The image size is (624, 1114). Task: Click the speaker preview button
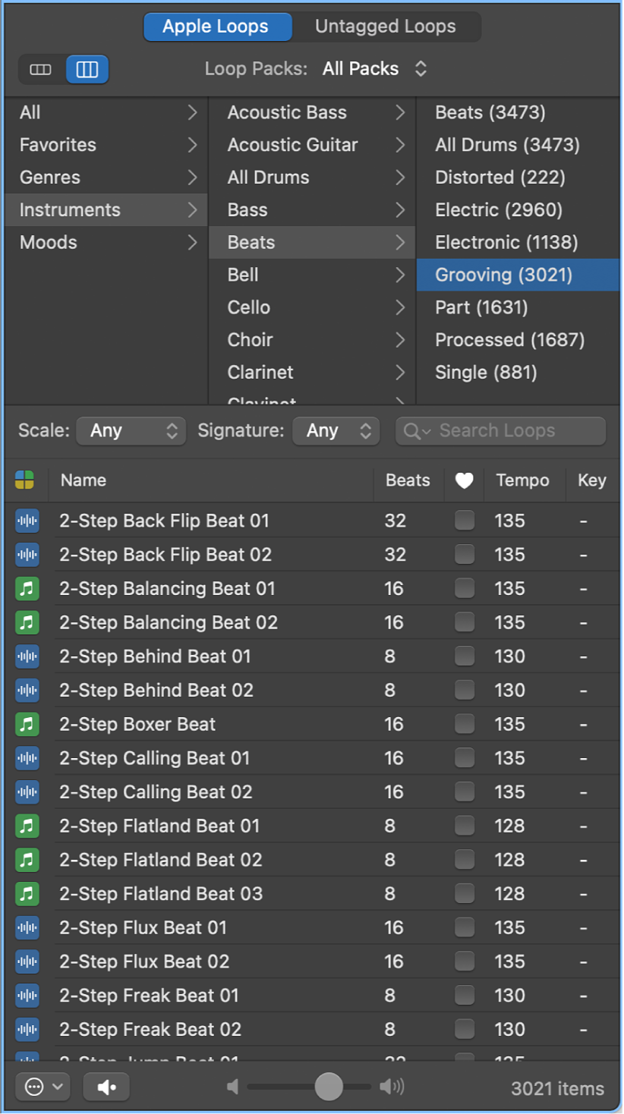[x=106, y=1087]
